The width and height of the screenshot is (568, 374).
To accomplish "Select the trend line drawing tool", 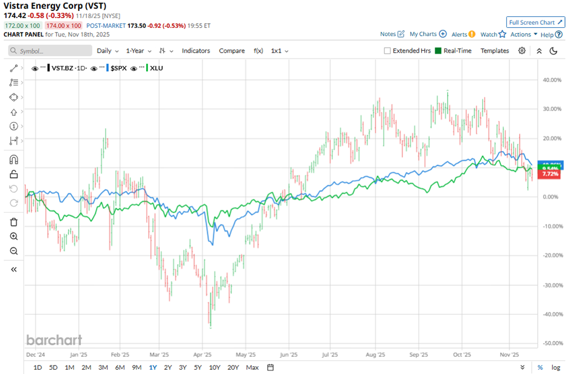I will click(x=13, y=68).
